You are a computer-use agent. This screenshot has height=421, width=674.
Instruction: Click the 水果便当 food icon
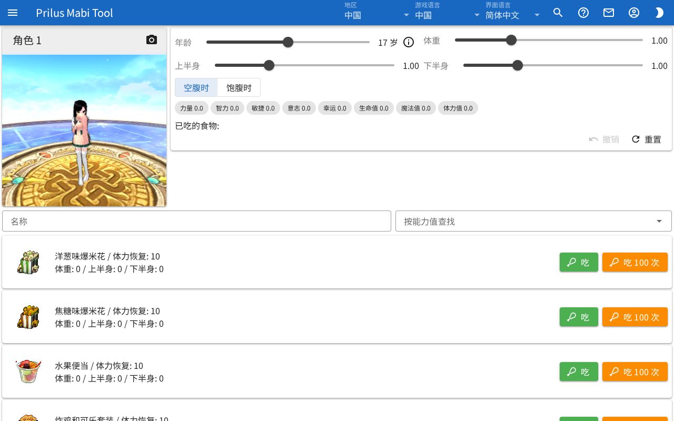28,372
